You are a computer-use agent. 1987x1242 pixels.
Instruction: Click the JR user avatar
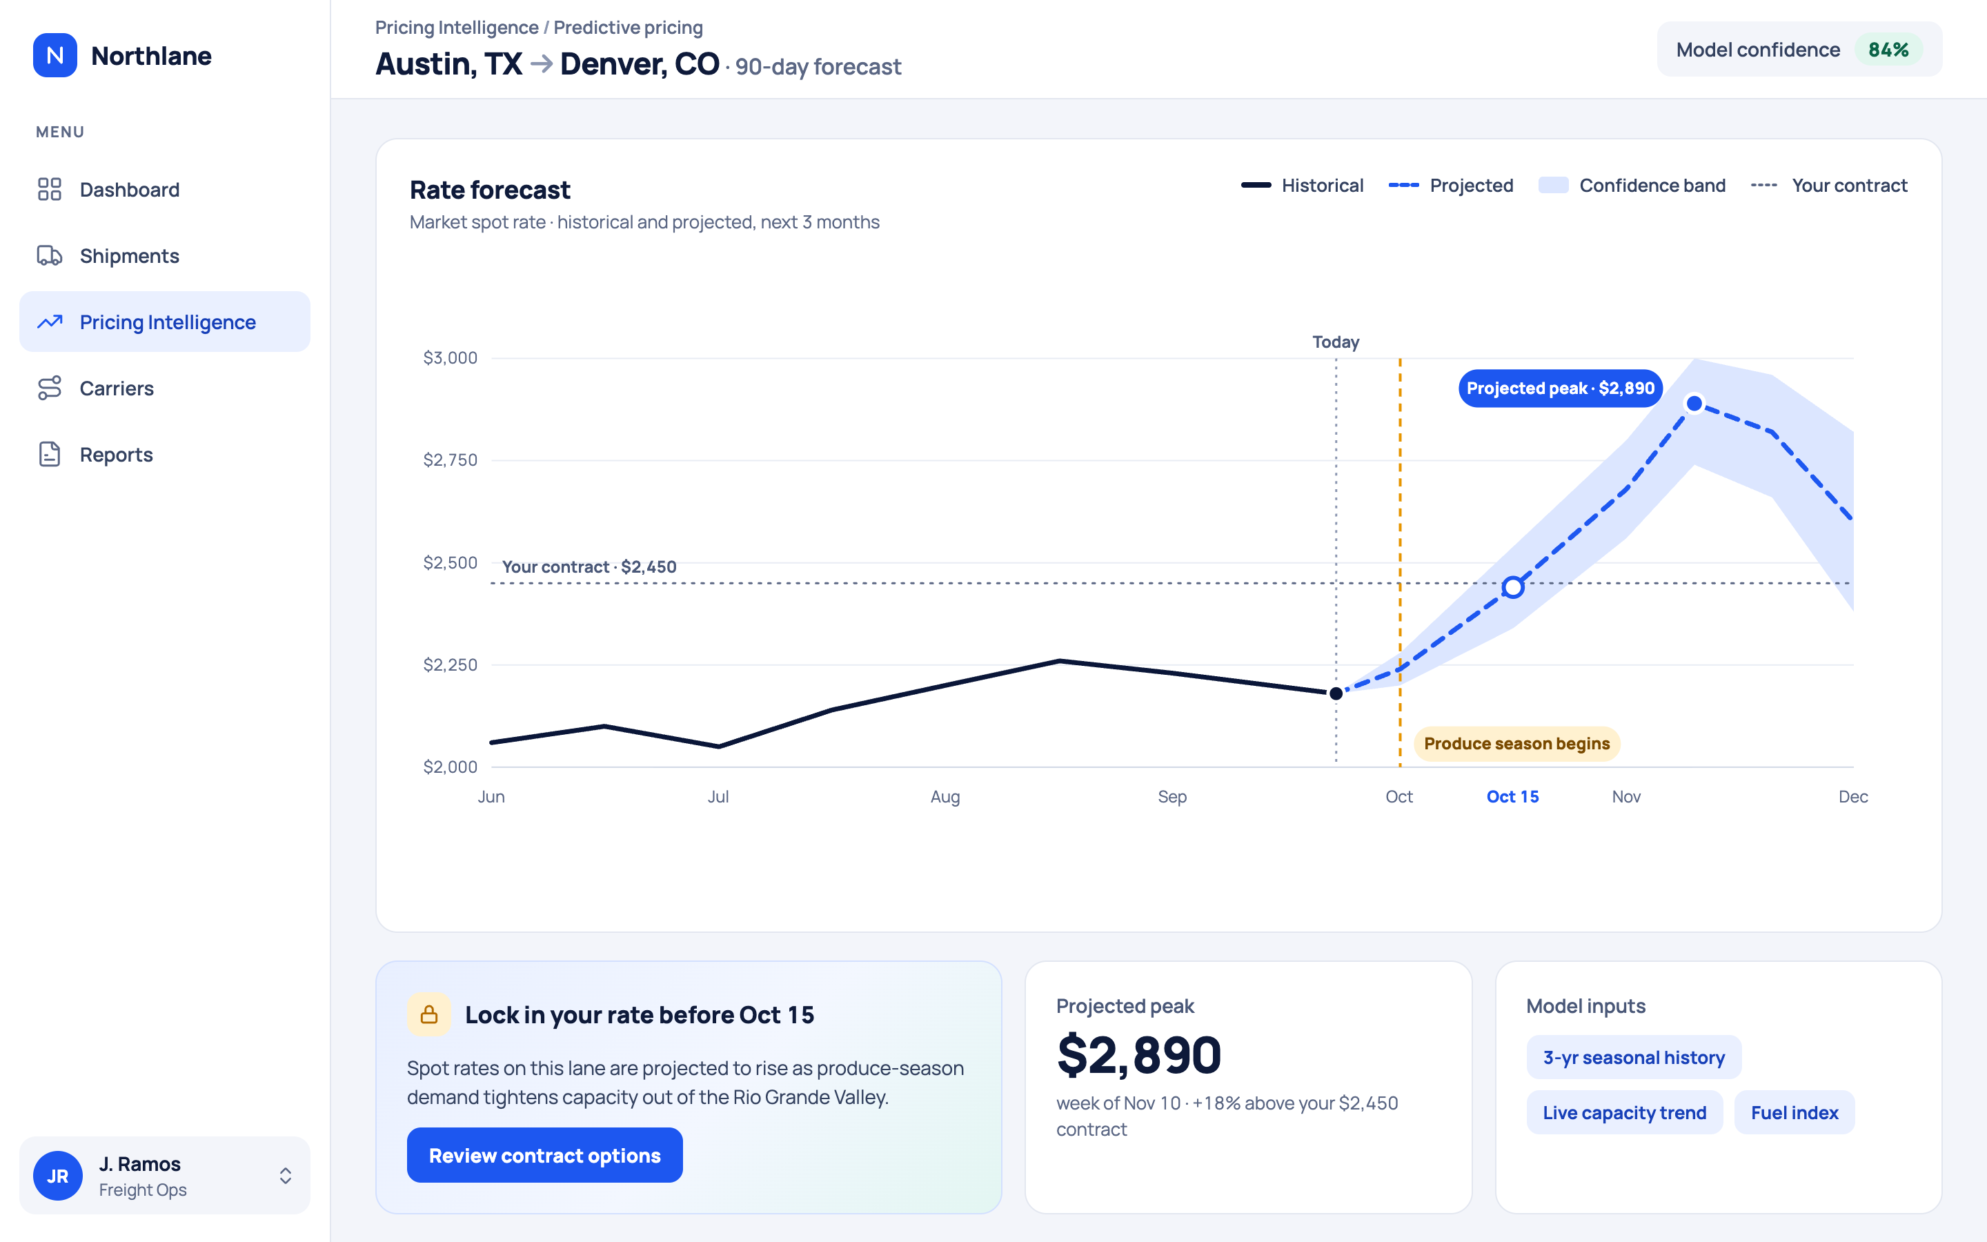tap(57, 1176)
